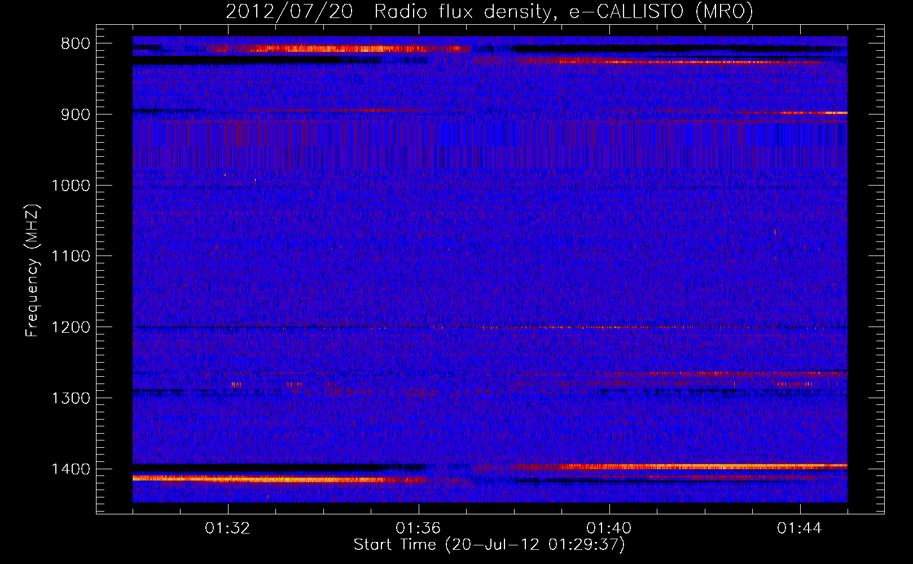
Task: Click the 1300 frequency axis label
Action: [71, 398]
